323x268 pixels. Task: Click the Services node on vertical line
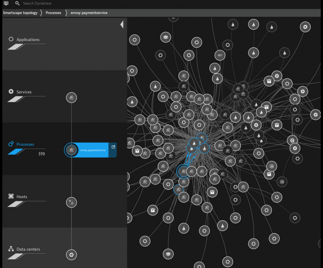(71, 98)
